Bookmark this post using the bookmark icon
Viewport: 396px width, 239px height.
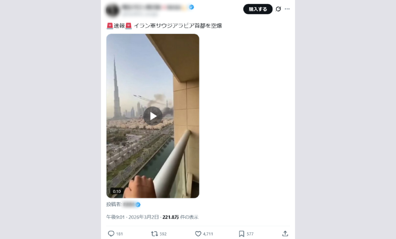click(x=241, y=234)
